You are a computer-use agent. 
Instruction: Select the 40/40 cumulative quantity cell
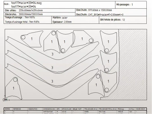64,112
